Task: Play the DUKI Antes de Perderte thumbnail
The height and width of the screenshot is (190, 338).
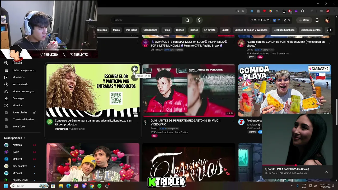Action: click(x=189, y=90)
